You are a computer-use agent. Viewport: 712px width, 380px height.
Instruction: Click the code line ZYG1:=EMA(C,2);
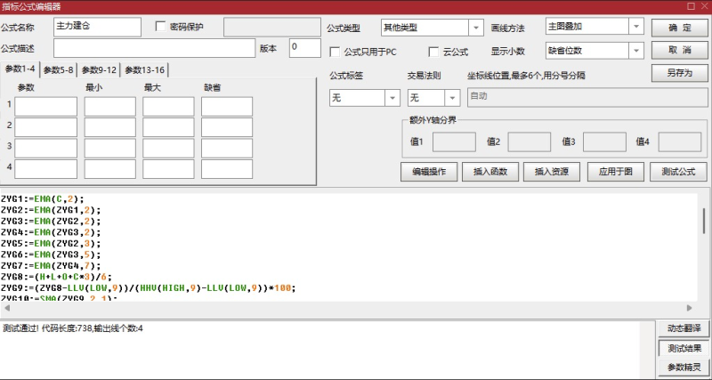43,198
